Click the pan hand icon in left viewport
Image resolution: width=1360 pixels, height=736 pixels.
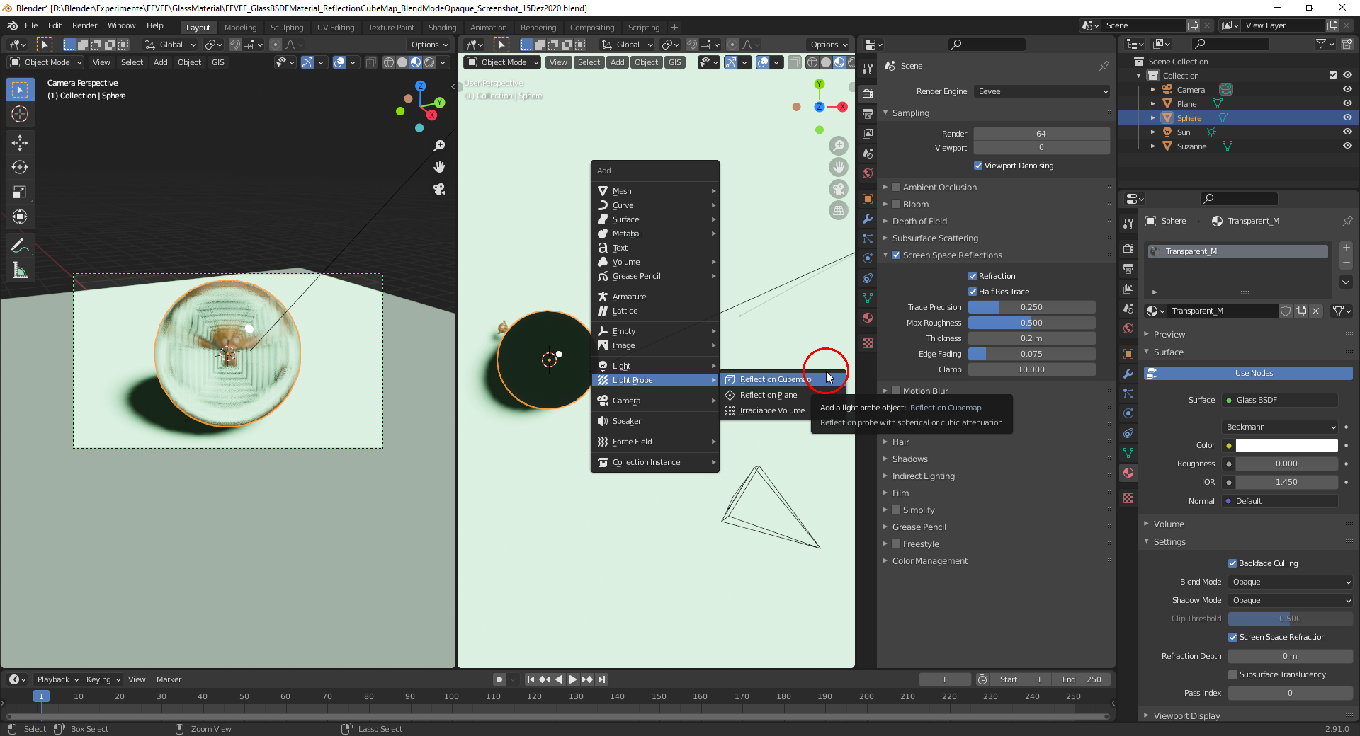(x=439, y=167)
